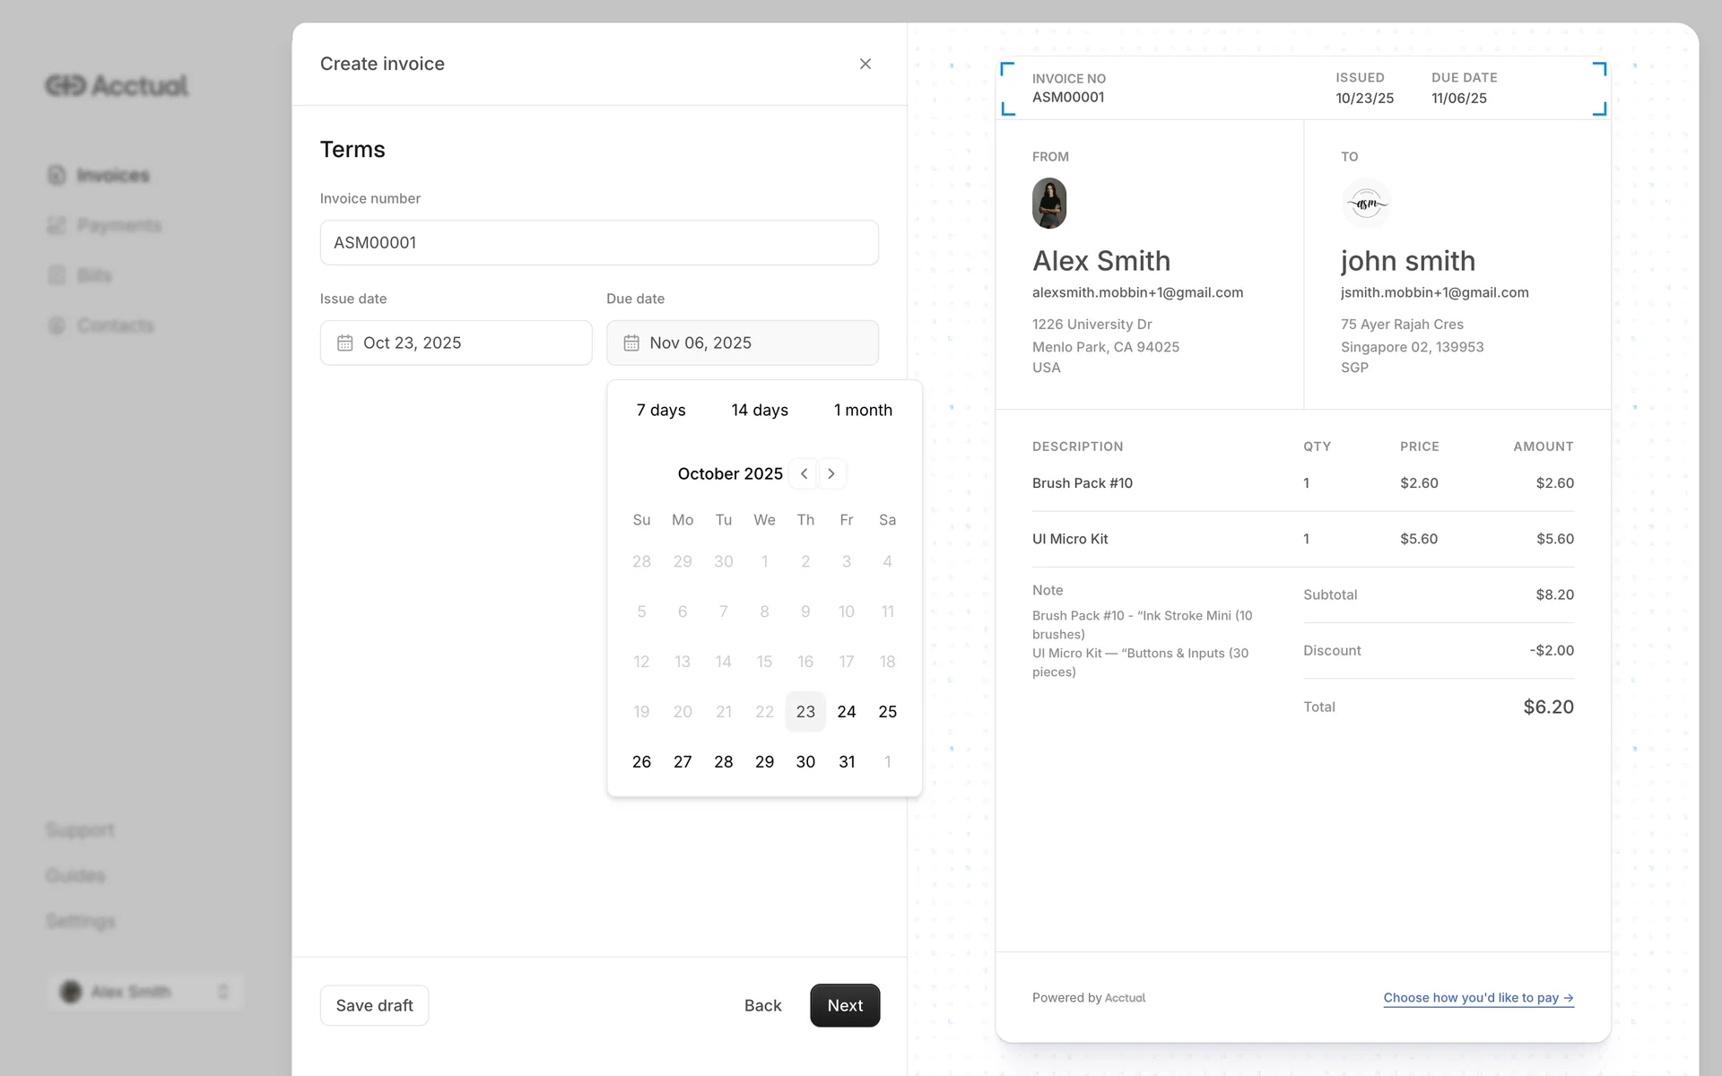1722x1076 pixels.
Task: Click the Bills sidebar icon
Action: [57, 275]
